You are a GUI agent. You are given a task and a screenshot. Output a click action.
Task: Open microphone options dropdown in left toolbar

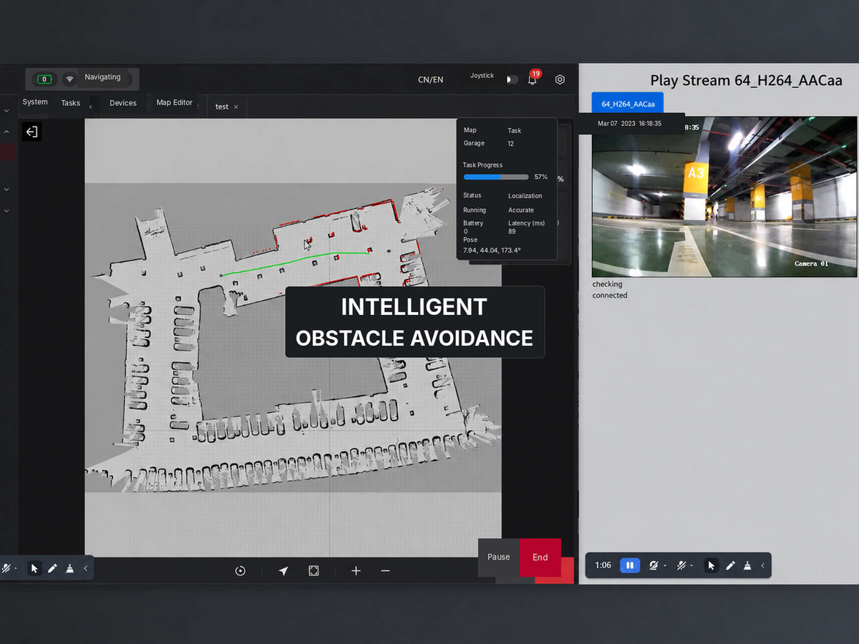(16, 569)
